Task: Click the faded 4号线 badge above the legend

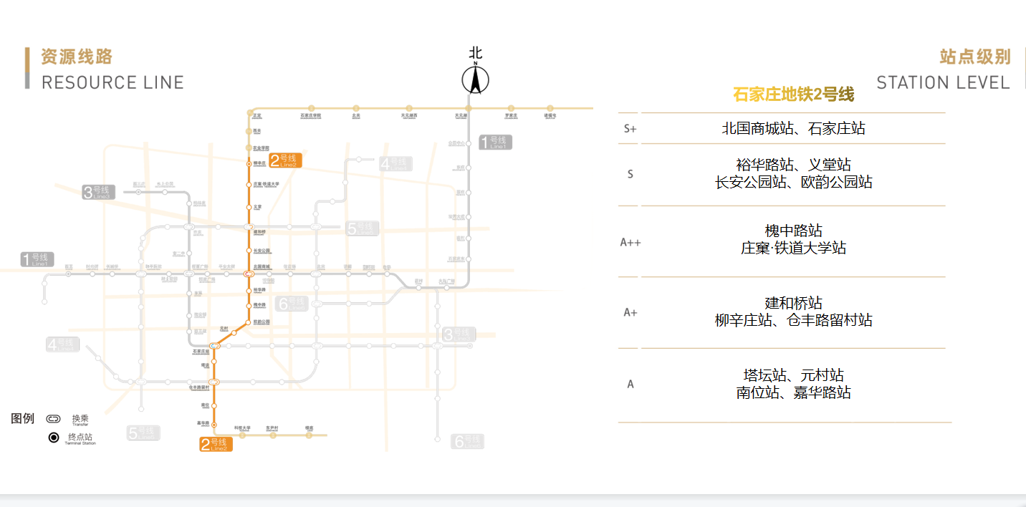Action: click(x=63, y=344)
